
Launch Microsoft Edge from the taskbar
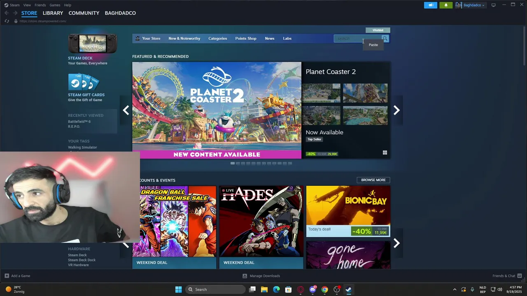[x=276, y=289]
